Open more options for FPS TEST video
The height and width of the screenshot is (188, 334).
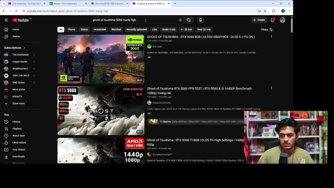point(271,88)
